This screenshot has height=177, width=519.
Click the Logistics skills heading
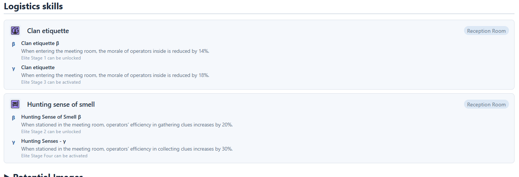[x=33, y=6]
